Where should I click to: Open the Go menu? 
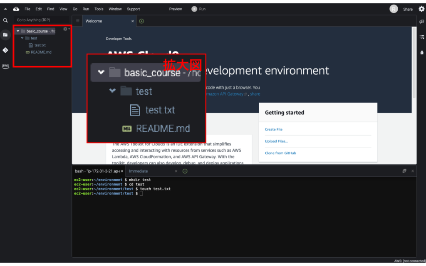(x=75, y=9)
